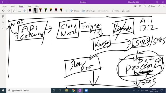The width and height of the screenshot is (166, 93).
Task: Pick the green pen
Action: tap(46, 10)
